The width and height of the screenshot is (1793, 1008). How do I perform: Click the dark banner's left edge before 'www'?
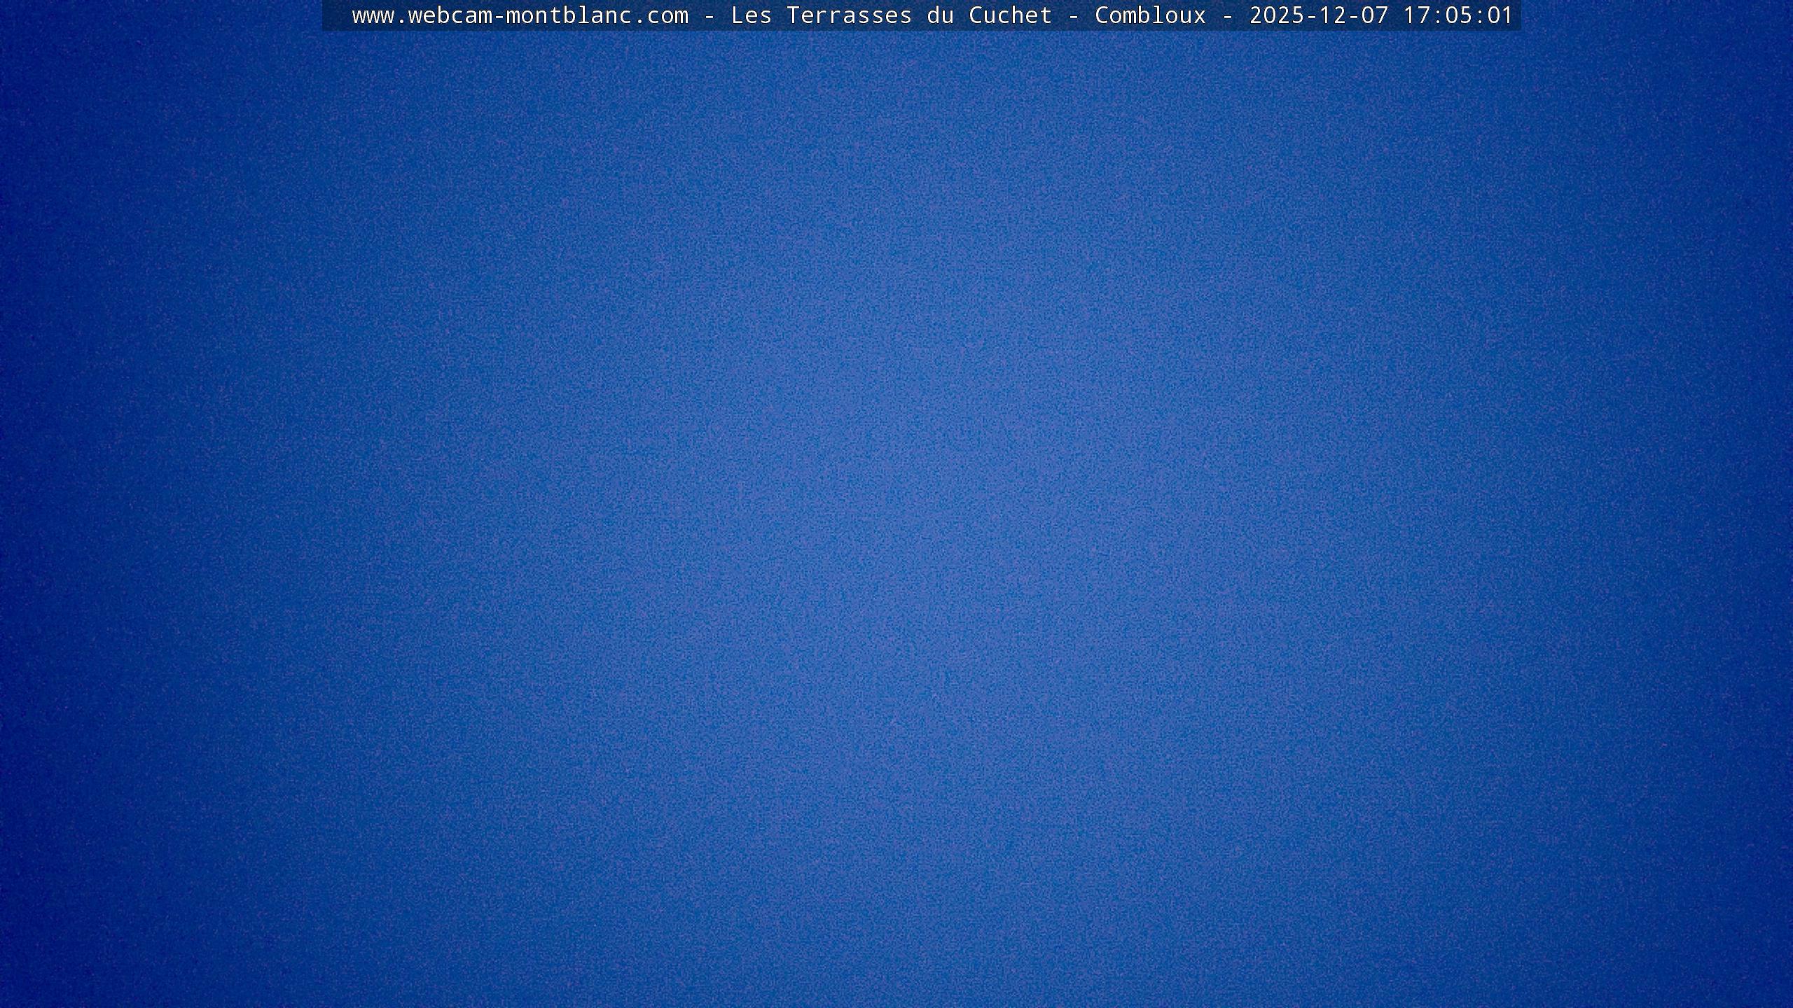coord(335,15)
